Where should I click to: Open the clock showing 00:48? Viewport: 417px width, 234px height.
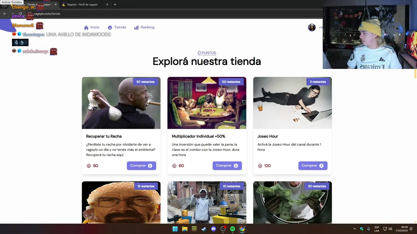(402, 229)
